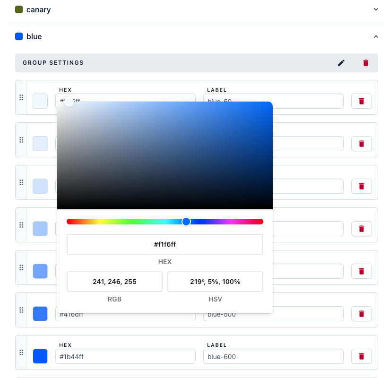This screenshot has width=389, height=378.
Task: Delete the third row with pale blue swatch
Action: click(362, 186)
